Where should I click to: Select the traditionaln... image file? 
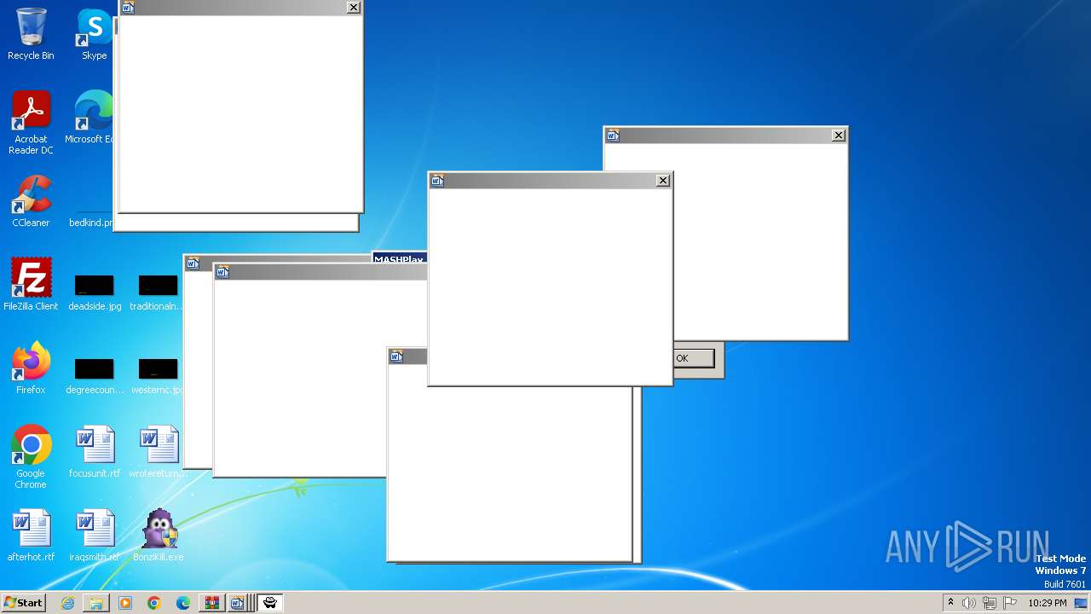(159, 293)
